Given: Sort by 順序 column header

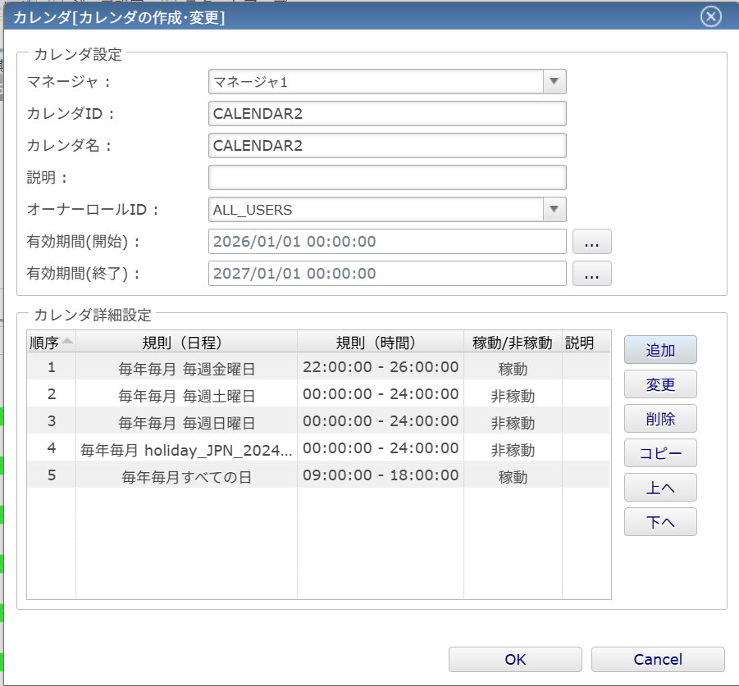Looking at the screenshot, I should point(52,343).
